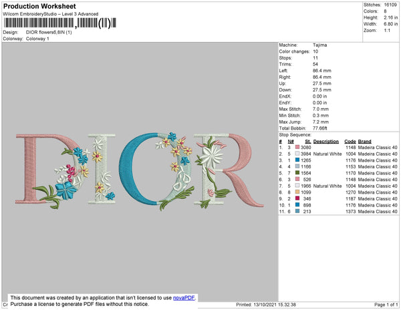Click the Colors value 8
Viewport: 401px width, 310px height.
point(385,11)
